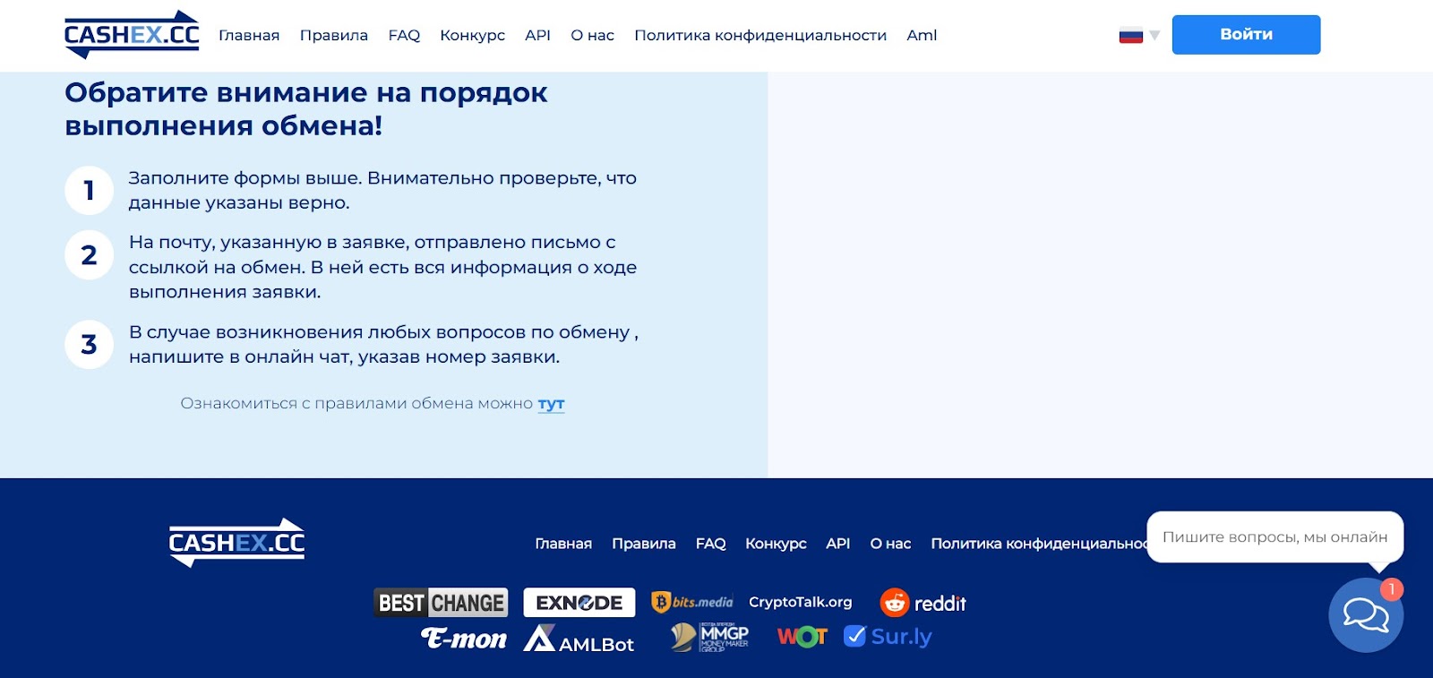Image resolution: width=1433 pixels, height=678 pixels.
Task: Open FAQ in footer links
Action: (710, 544)
